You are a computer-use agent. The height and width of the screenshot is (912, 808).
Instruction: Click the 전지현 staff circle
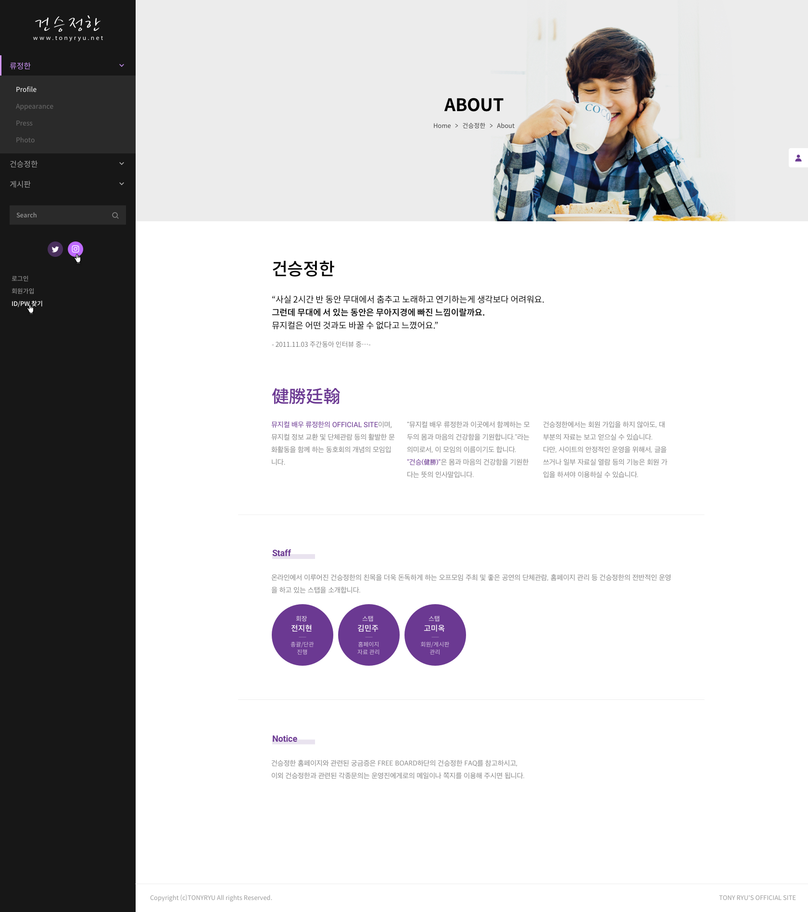pos(302,635)
